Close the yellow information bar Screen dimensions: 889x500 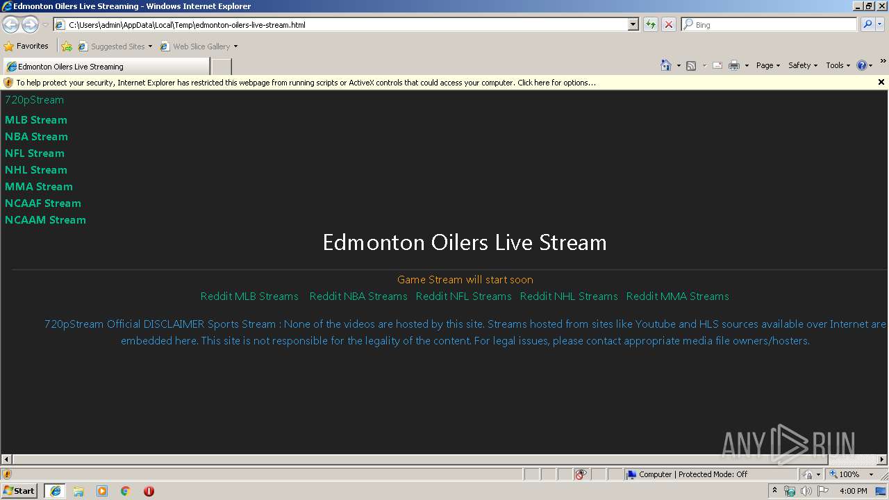point(881,82)
